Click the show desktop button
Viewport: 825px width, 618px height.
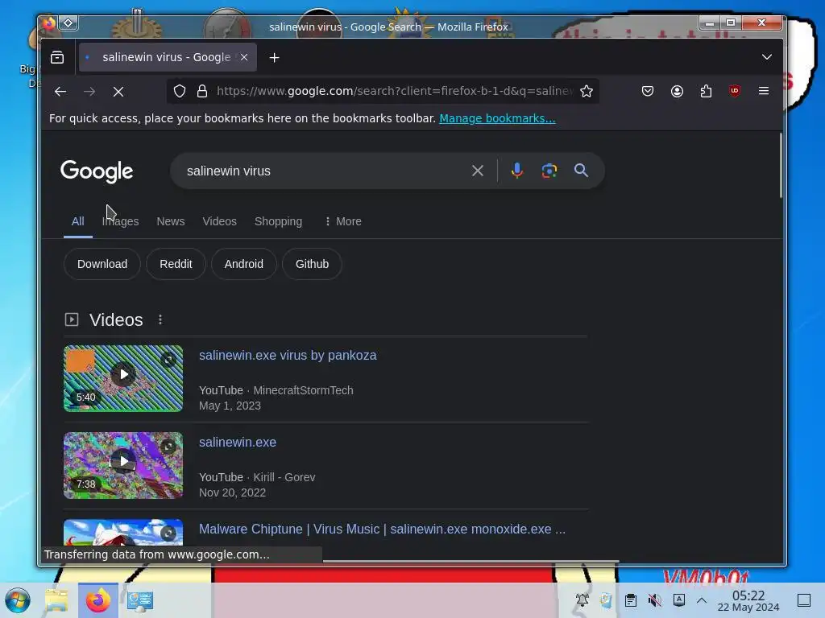tap(804, 600)
